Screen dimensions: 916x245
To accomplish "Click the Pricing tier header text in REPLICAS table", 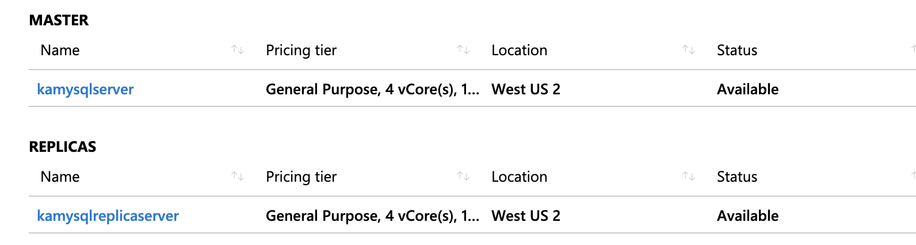I will pos(301,177).
